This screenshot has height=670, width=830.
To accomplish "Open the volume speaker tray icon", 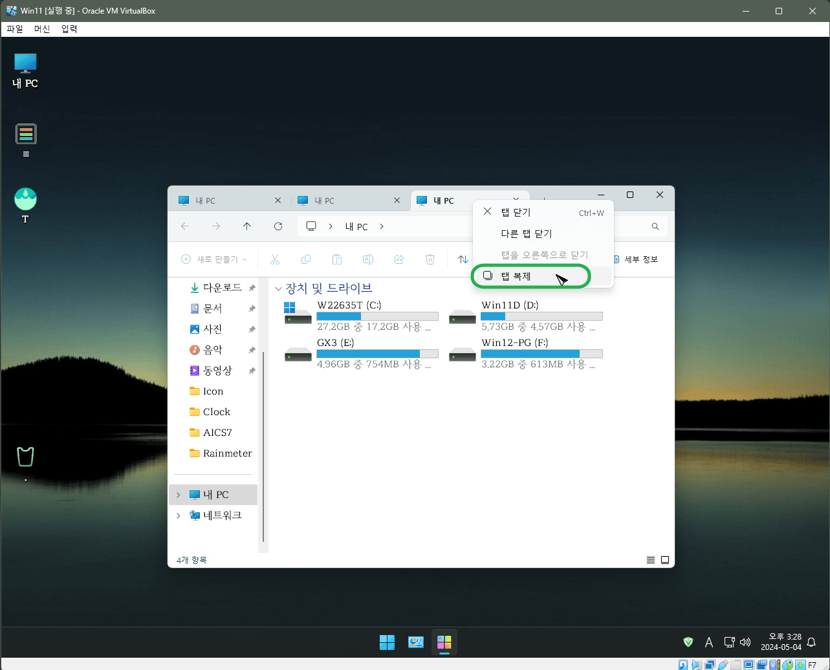I will pyautogui.click(x=745, y=642).
